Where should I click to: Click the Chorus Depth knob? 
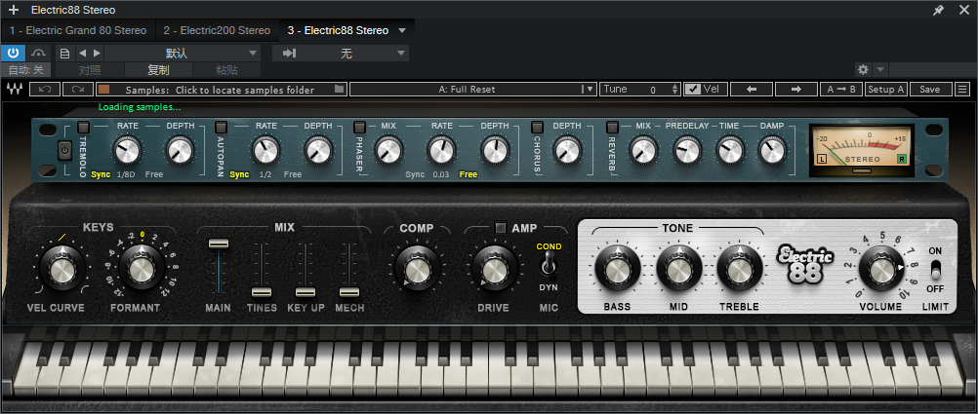[567, 150]
